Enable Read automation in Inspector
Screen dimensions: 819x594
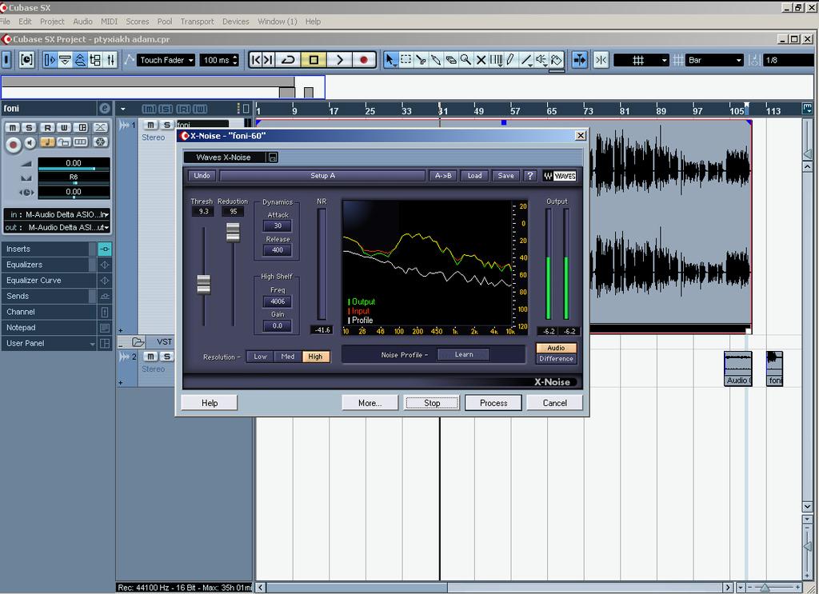pyautogui.click(x=47, y=127)
